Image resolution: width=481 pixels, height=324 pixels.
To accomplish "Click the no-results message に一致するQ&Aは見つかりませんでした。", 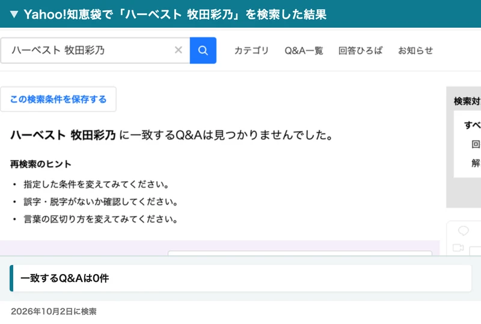I will click(x=227, y=135).
